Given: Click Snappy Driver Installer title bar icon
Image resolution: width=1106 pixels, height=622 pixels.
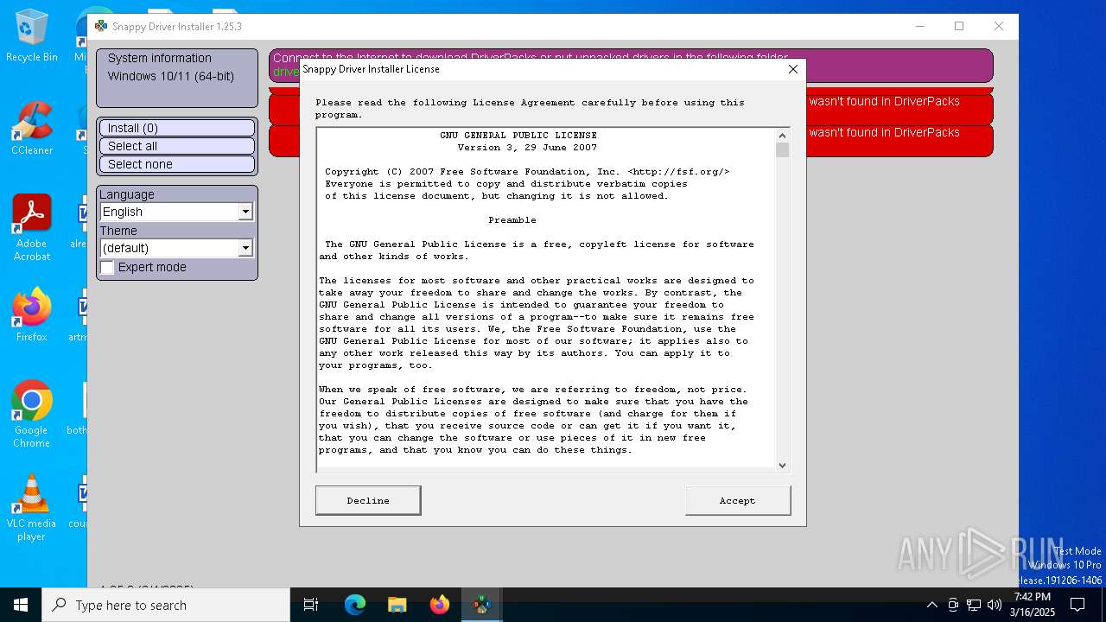Looking at the screenshot, I should 101,26.
